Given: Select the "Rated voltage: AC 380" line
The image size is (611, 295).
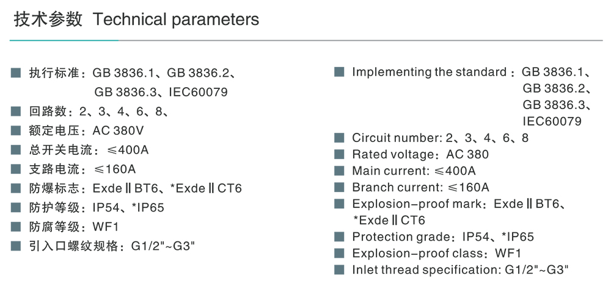Looking at the screenshot, I should pyautogui.click(x=420, y=154).
